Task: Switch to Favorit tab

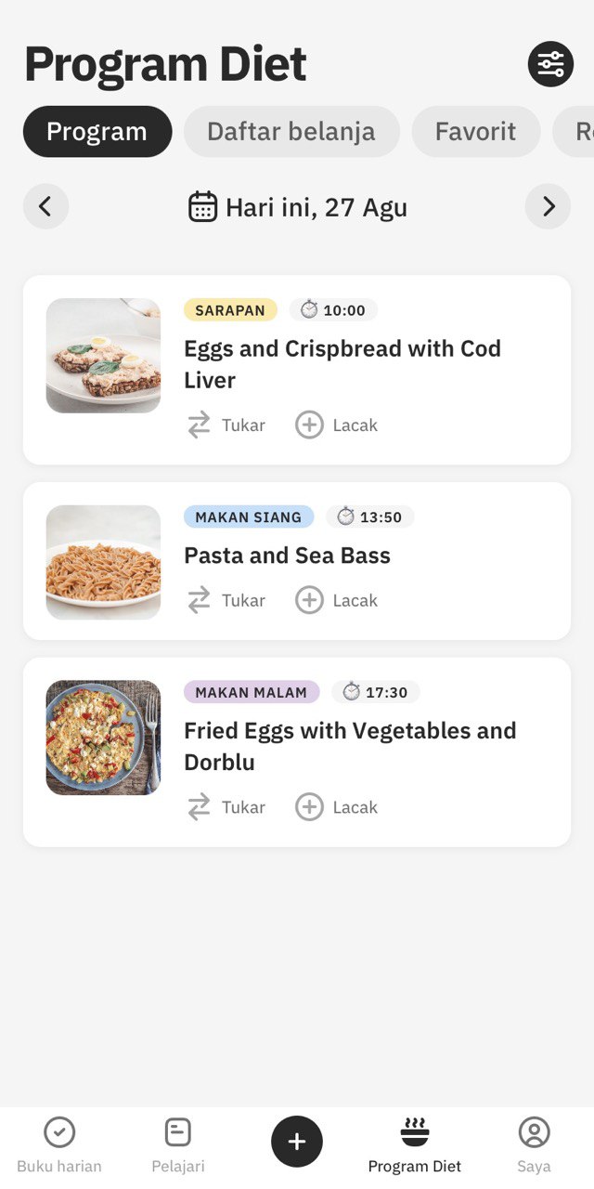Action: pos(476,131)
